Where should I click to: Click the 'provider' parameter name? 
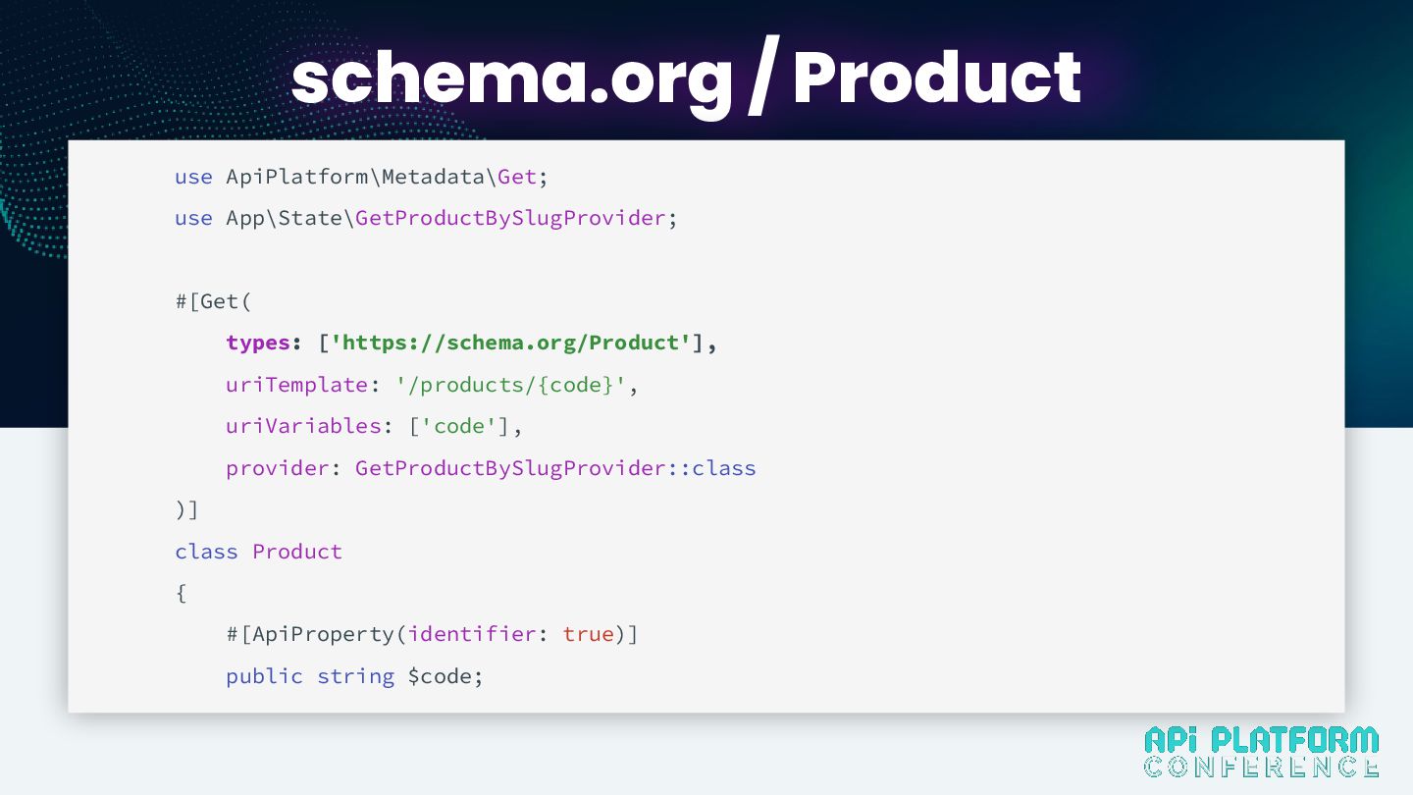tap(278, 468)
